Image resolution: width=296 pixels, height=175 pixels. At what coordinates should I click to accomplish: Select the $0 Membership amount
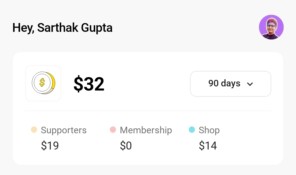tap(126, 146)
